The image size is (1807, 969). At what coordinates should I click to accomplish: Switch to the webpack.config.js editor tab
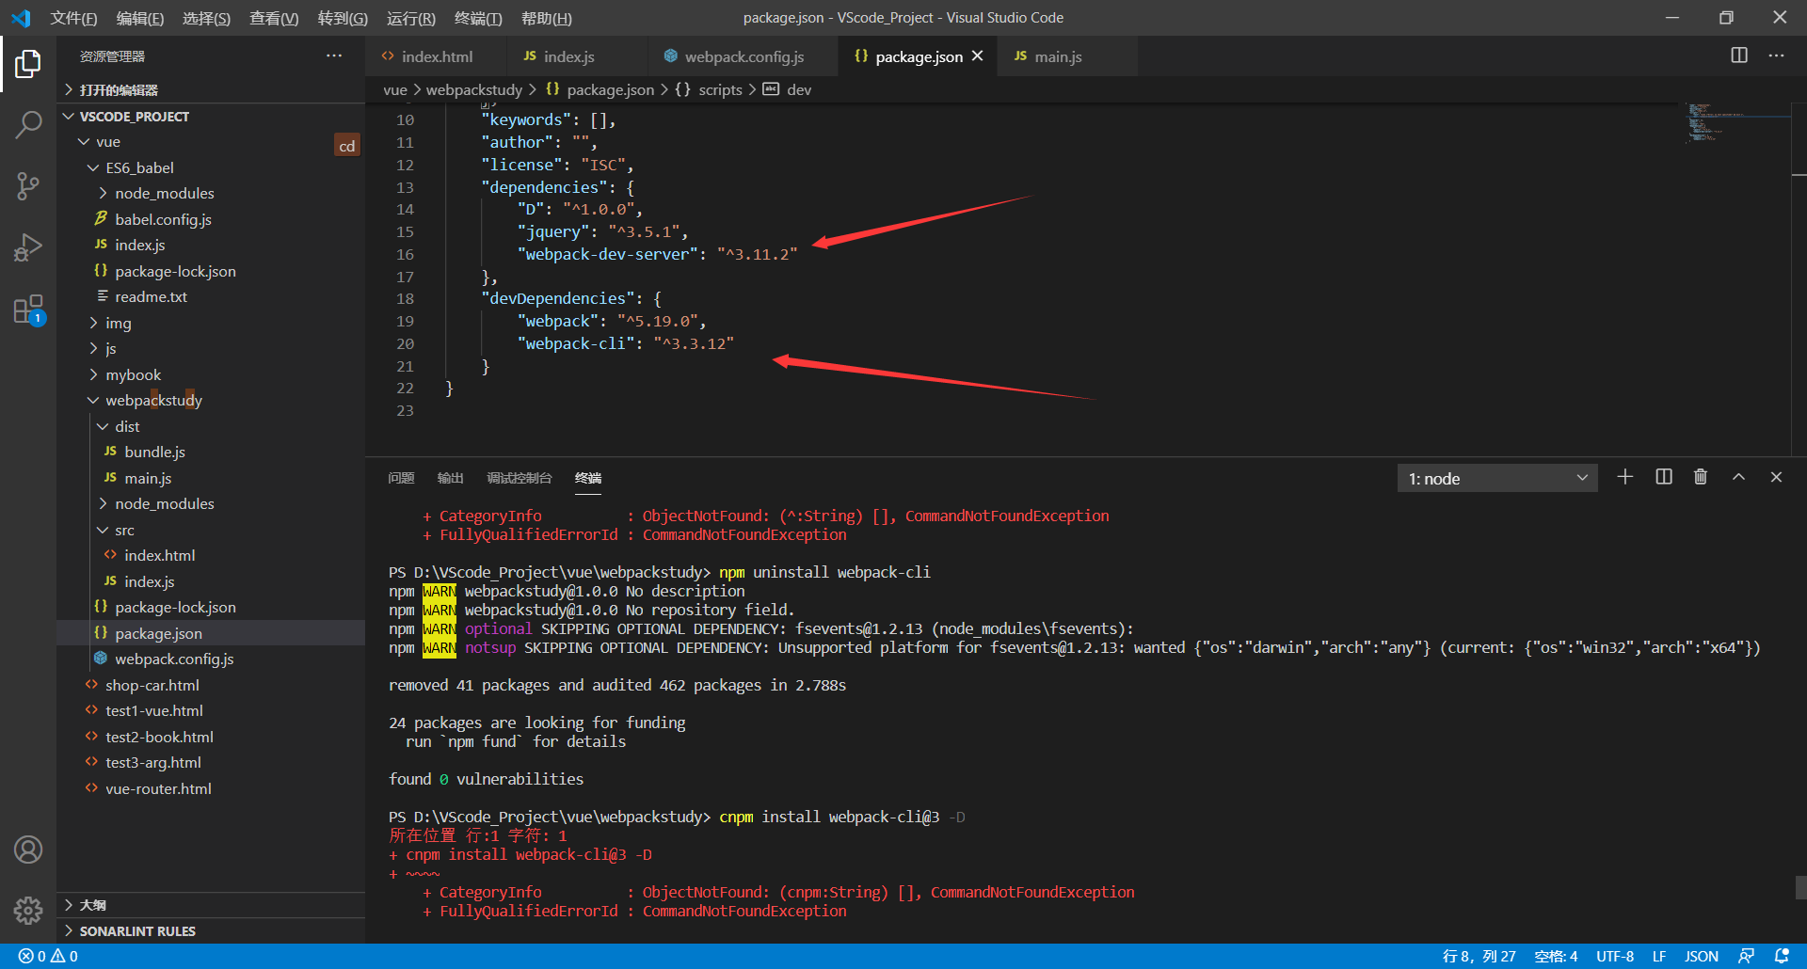(744, 56)
